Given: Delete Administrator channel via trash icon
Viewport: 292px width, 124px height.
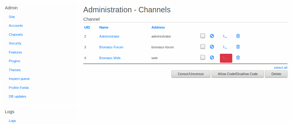Looking at the screenshot, I should 238,36.
